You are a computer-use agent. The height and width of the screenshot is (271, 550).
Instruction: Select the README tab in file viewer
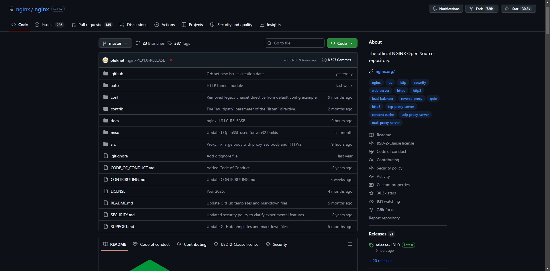click(115, 244)
